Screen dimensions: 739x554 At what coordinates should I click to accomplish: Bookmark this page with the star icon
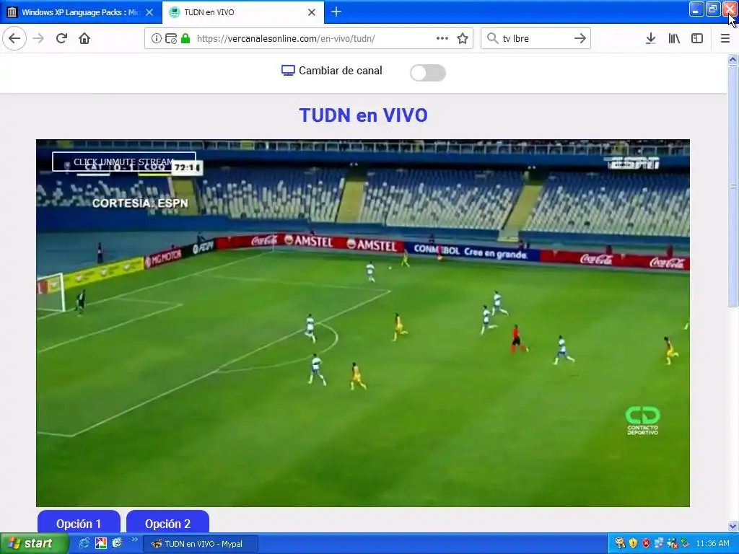click(x=463, y=39)
